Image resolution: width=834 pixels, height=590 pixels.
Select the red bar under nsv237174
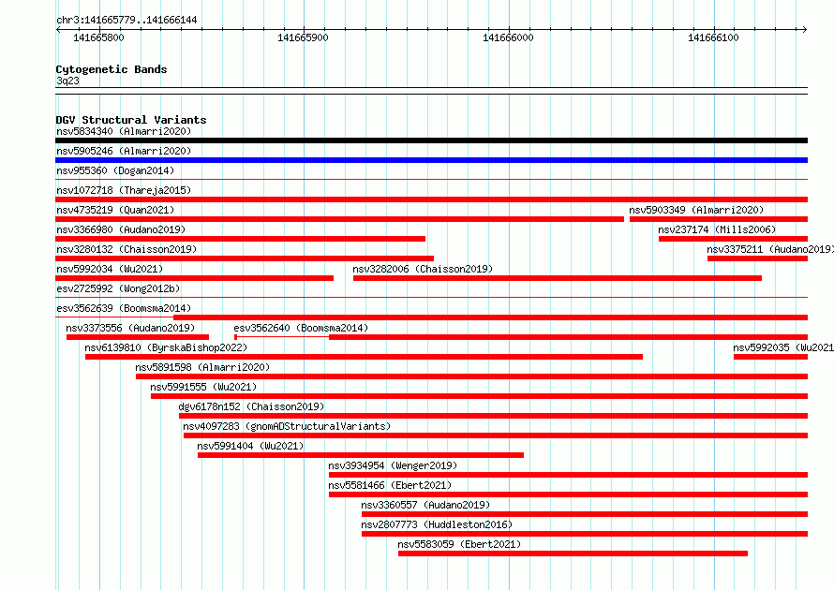[734, 239]
